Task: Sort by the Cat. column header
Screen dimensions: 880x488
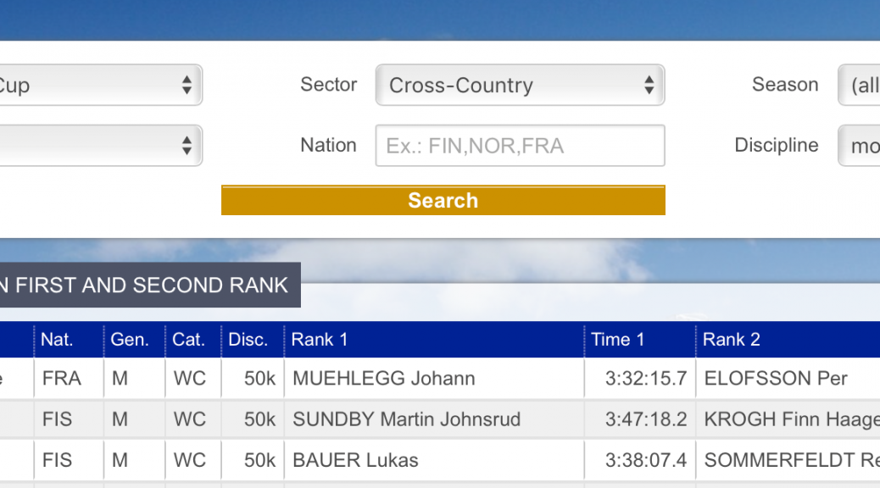Action: 189,340
